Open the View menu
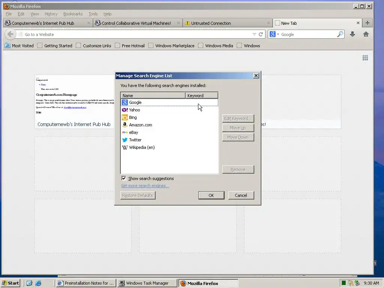Screen dimensions: 384x288 pos(34,14)
